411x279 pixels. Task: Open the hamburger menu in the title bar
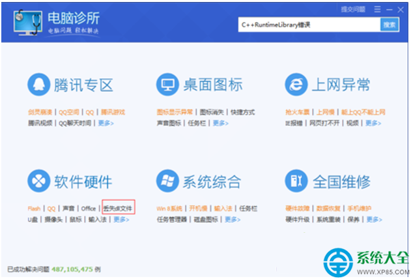[x=377, y=9]
